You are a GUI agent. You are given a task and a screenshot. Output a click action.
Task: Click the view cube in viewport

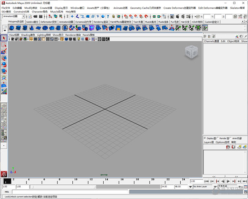(191, 52)
